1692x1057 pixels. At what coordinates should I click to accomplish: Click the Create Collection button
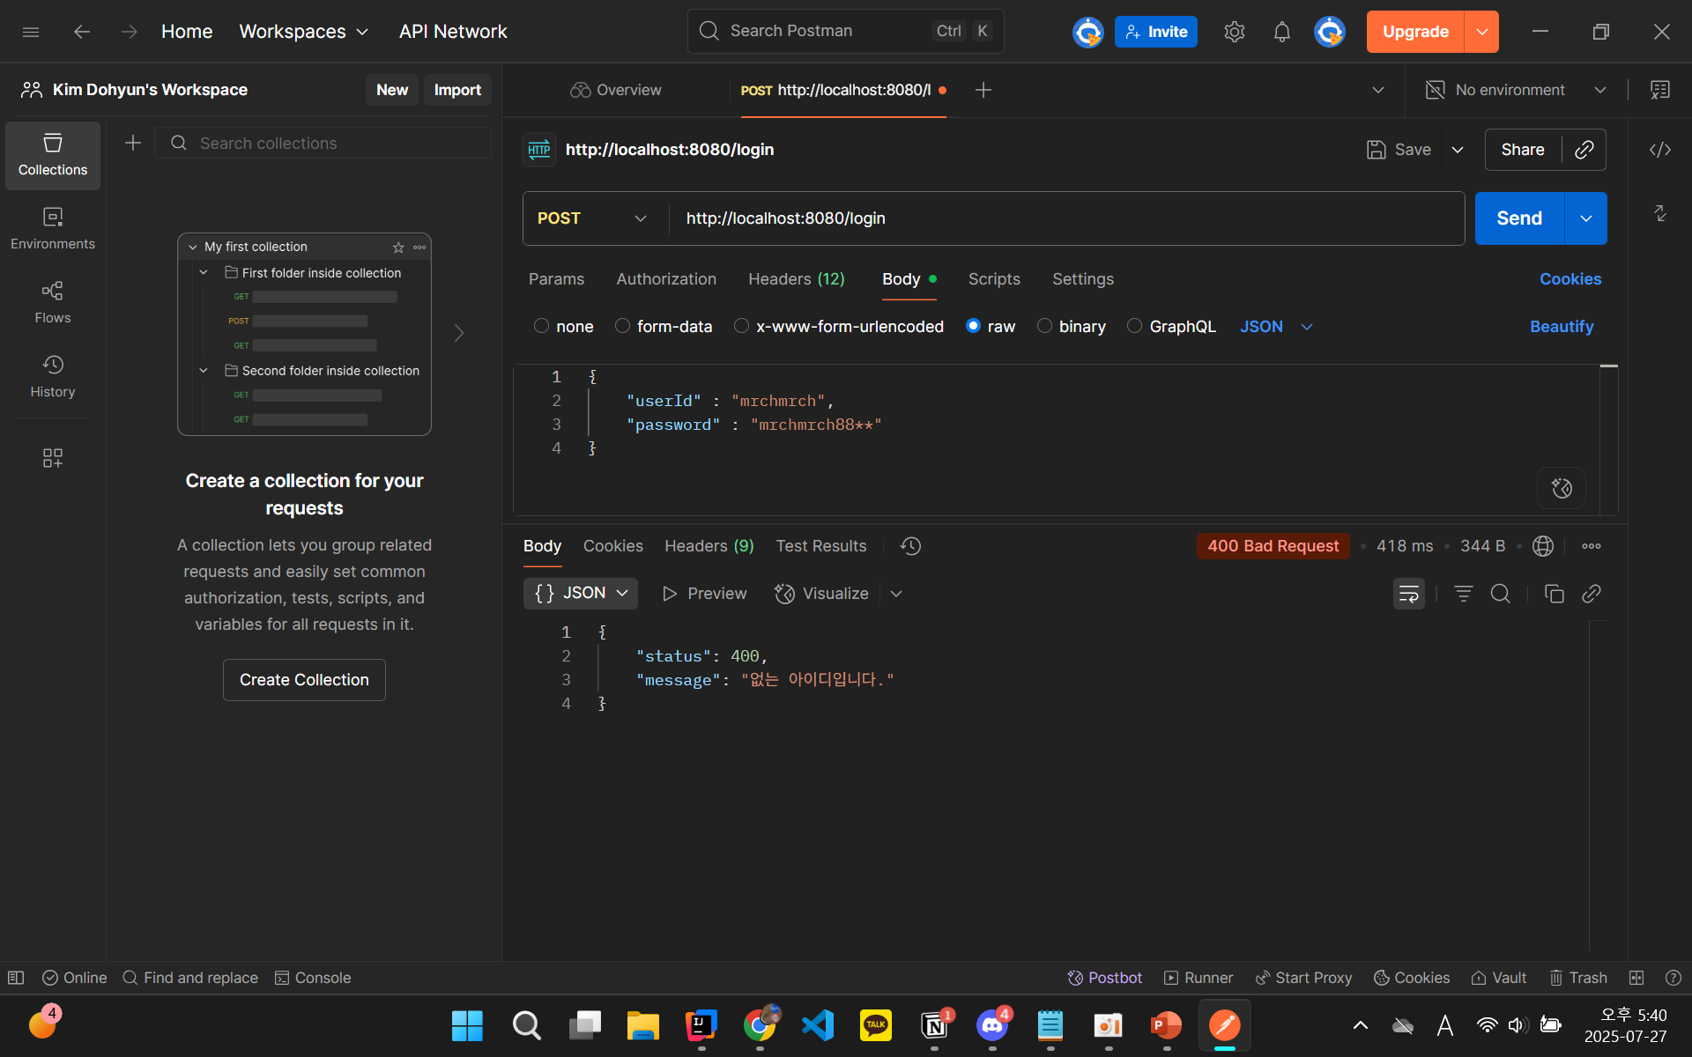click(304, 680)
